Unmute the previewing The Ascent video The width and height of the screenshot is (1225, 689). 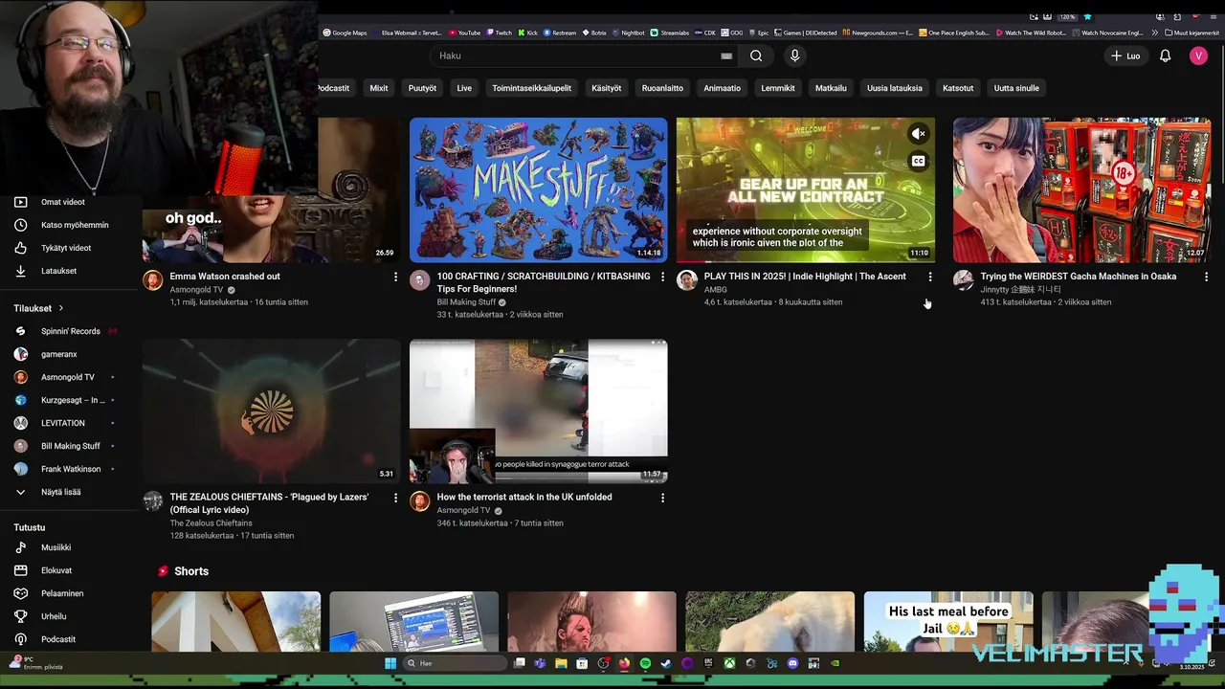click(918, 134)
